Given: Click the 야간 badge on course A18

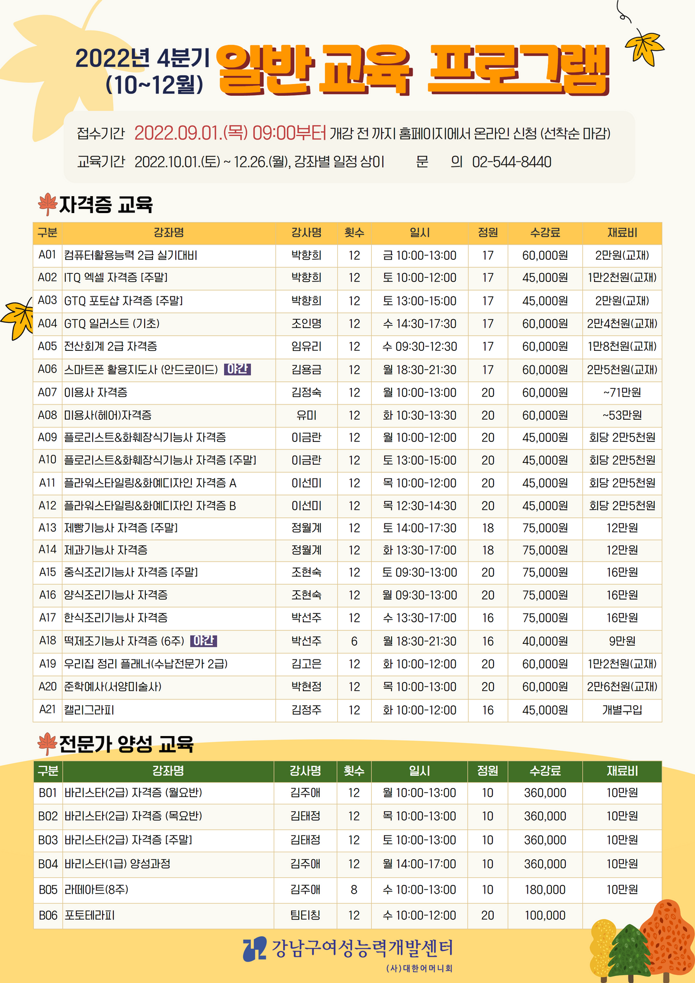Looking at the screenshot, I should [204, 641].
